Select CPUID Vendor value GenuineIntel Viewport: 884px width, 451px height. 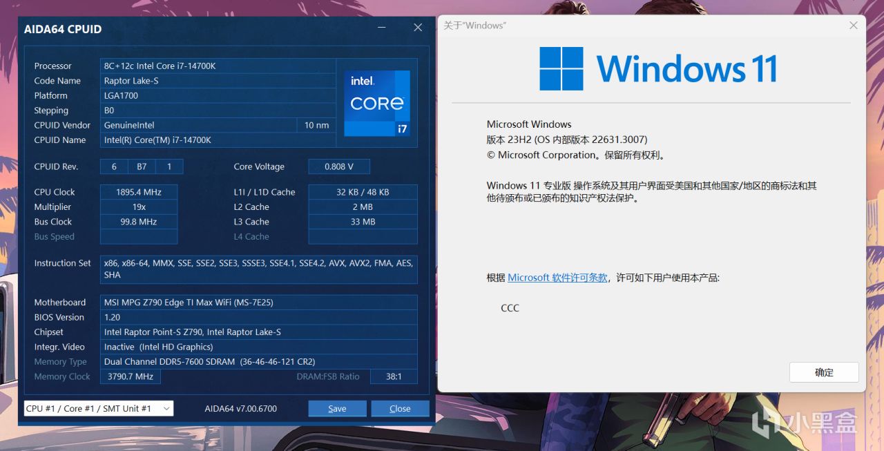[198, 125]
